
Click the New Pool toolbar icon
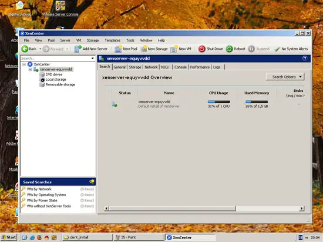118,49
